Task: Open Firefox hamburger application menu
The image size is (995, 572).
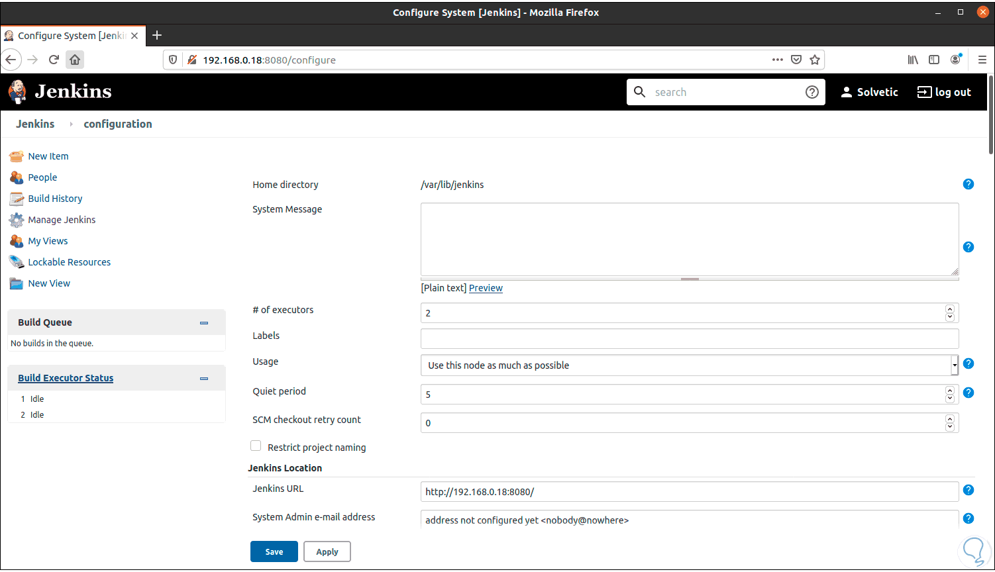Action: click(982, 60)
